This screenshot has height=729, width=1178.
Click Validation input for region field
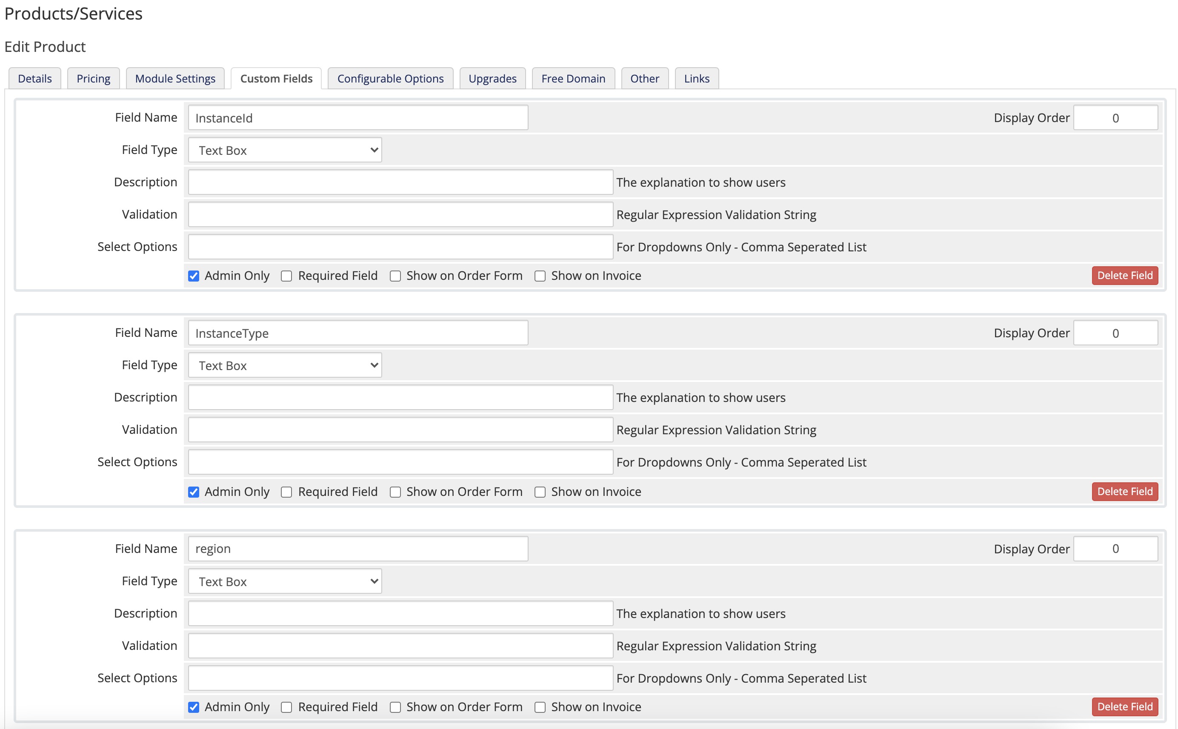400,646
